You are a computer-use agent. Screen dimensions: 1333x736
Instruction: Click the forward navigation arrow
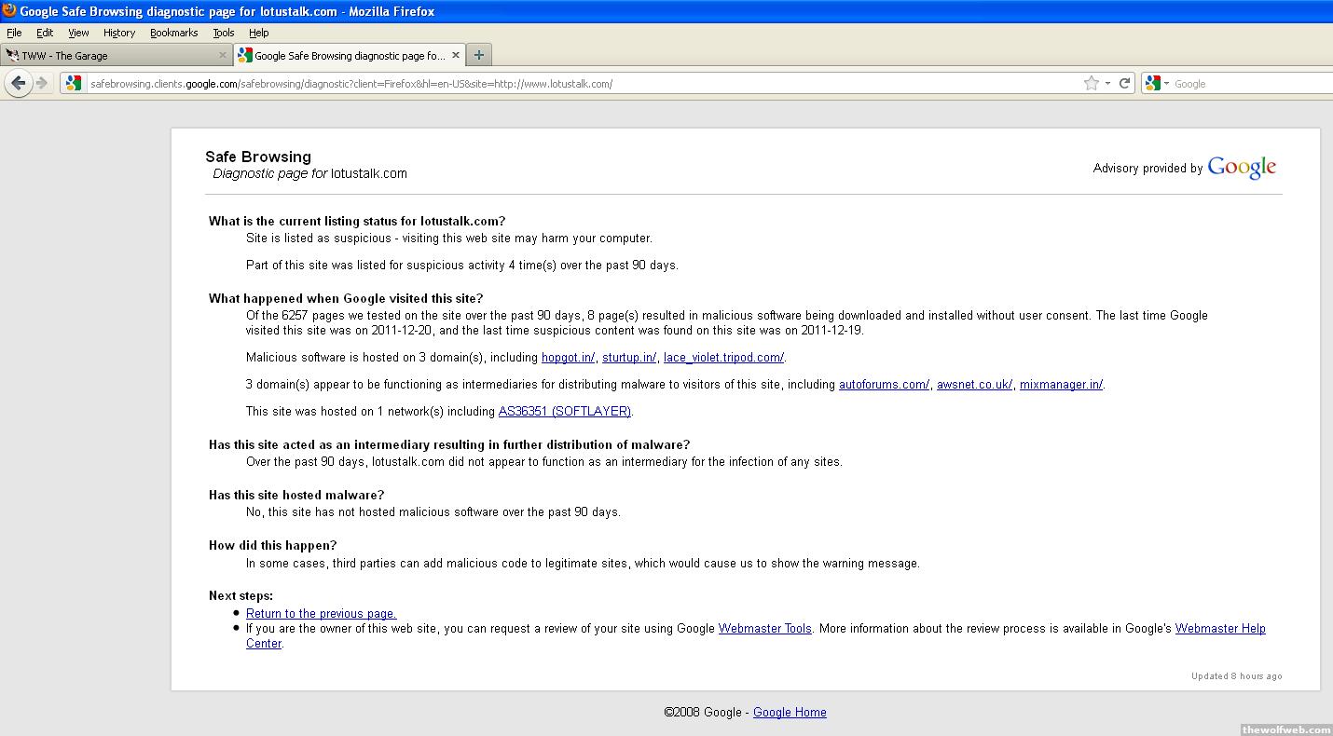42,83
